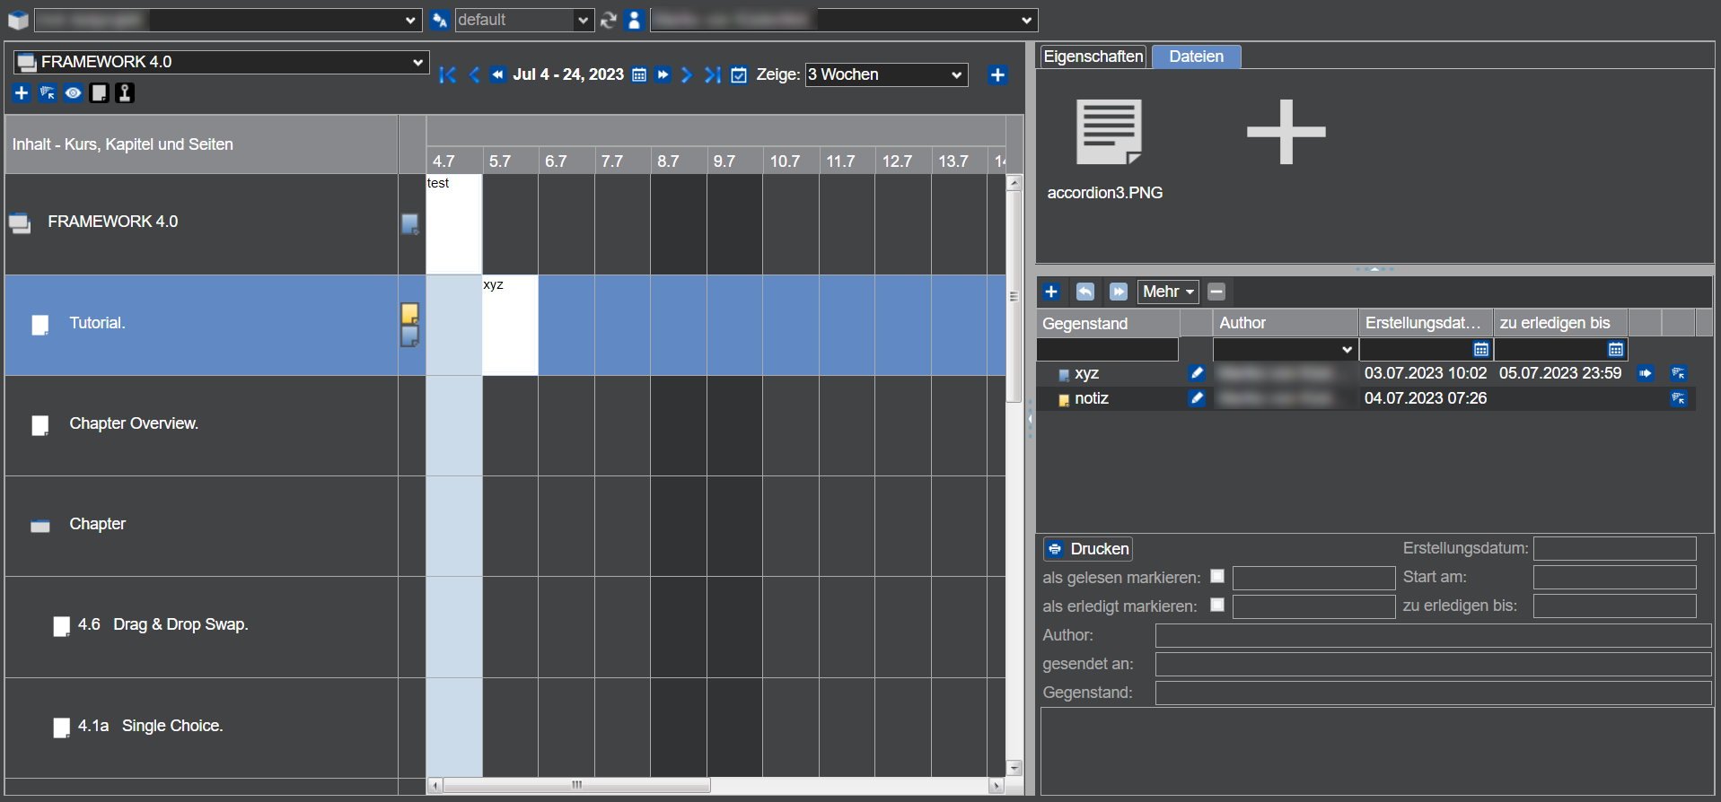Switch to the Eigenschaften tab
Image resolution: width=1721 pixels, height=802 pixels.
coord(1093,57)
